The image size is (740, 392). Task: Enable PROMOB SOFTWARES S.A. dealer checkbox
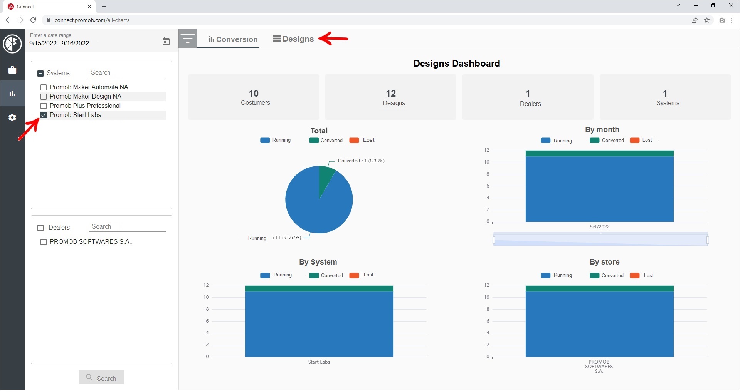point(44,242)
